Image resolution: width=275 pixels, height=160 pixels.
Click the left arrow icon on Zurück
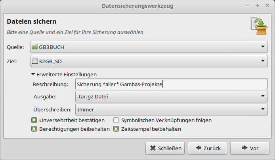(198, 149)
